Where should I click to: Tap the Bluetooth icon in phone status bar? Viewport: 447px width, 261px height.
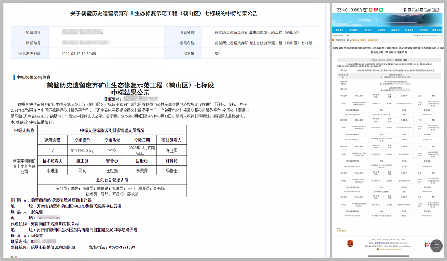tap(404, 9)
